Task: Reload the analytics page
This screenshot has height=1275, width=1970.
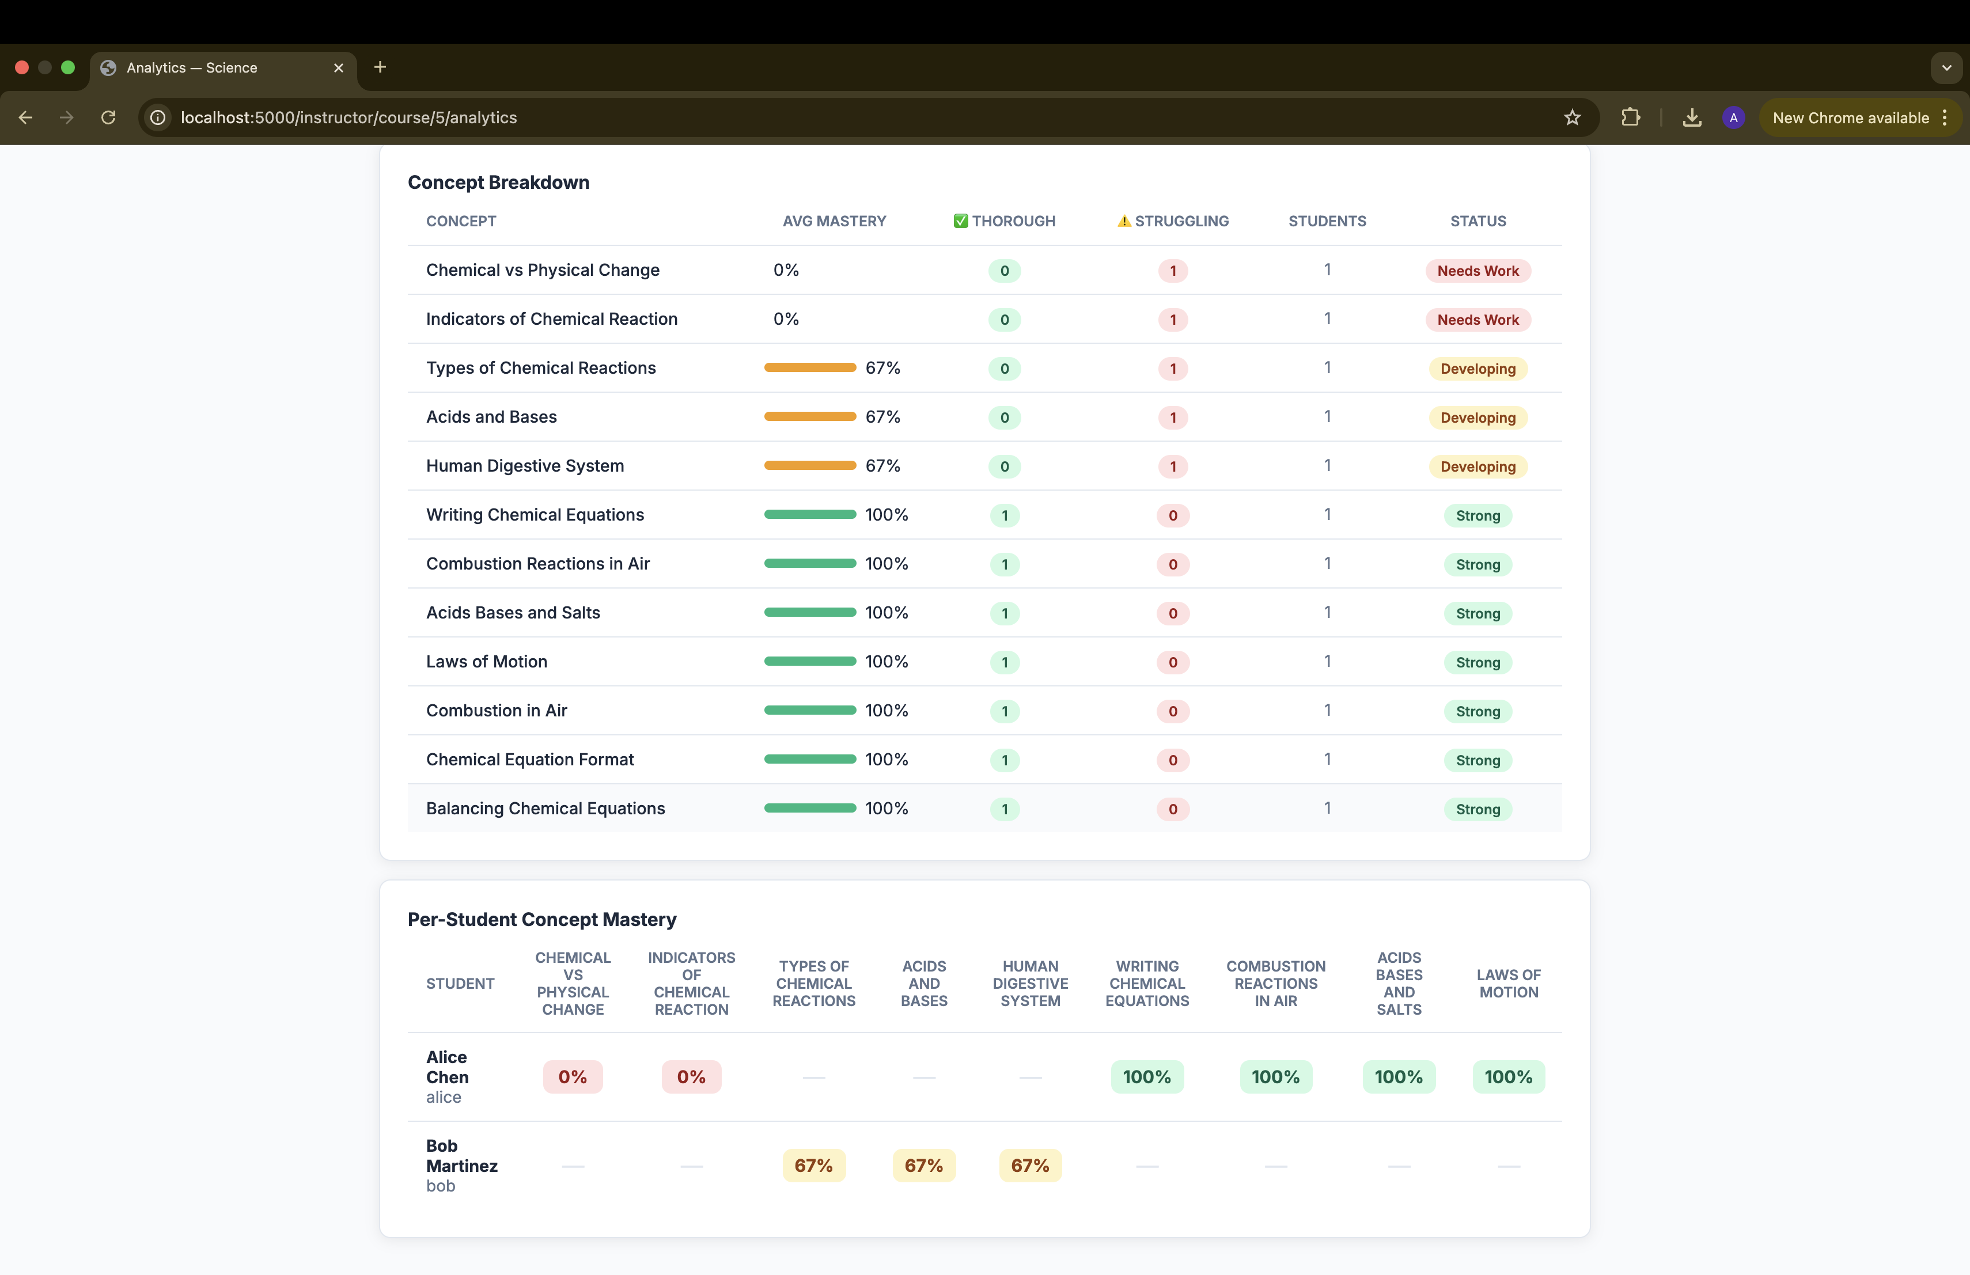Action: [x=108, y=117]
